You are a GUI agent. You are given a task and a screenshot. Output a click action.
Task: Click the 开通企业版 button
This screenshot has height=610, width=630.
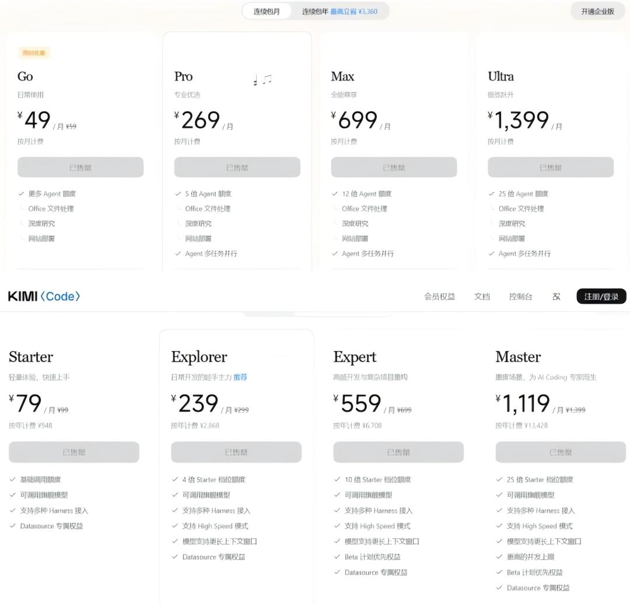598,11
